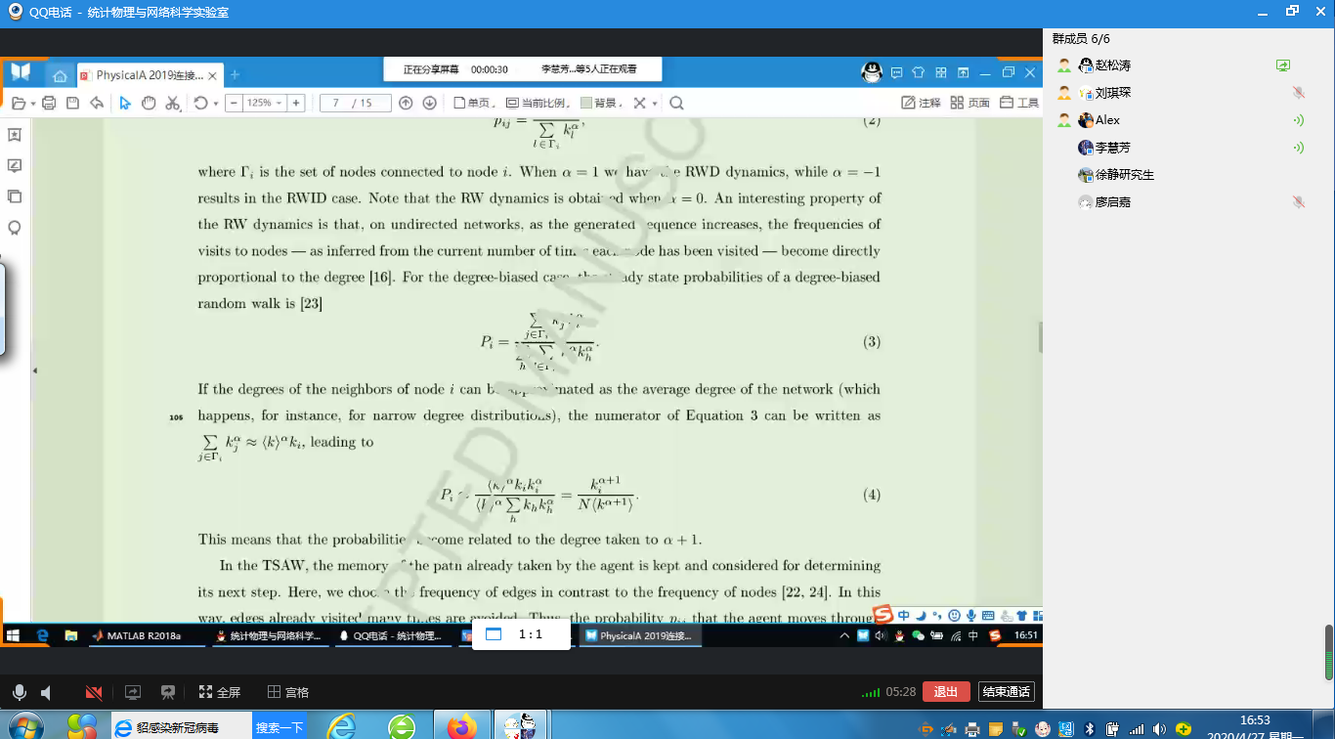Select the PhysicalA 2019 document tab
Screen dimensions: 1335x739
click(149, 75)
